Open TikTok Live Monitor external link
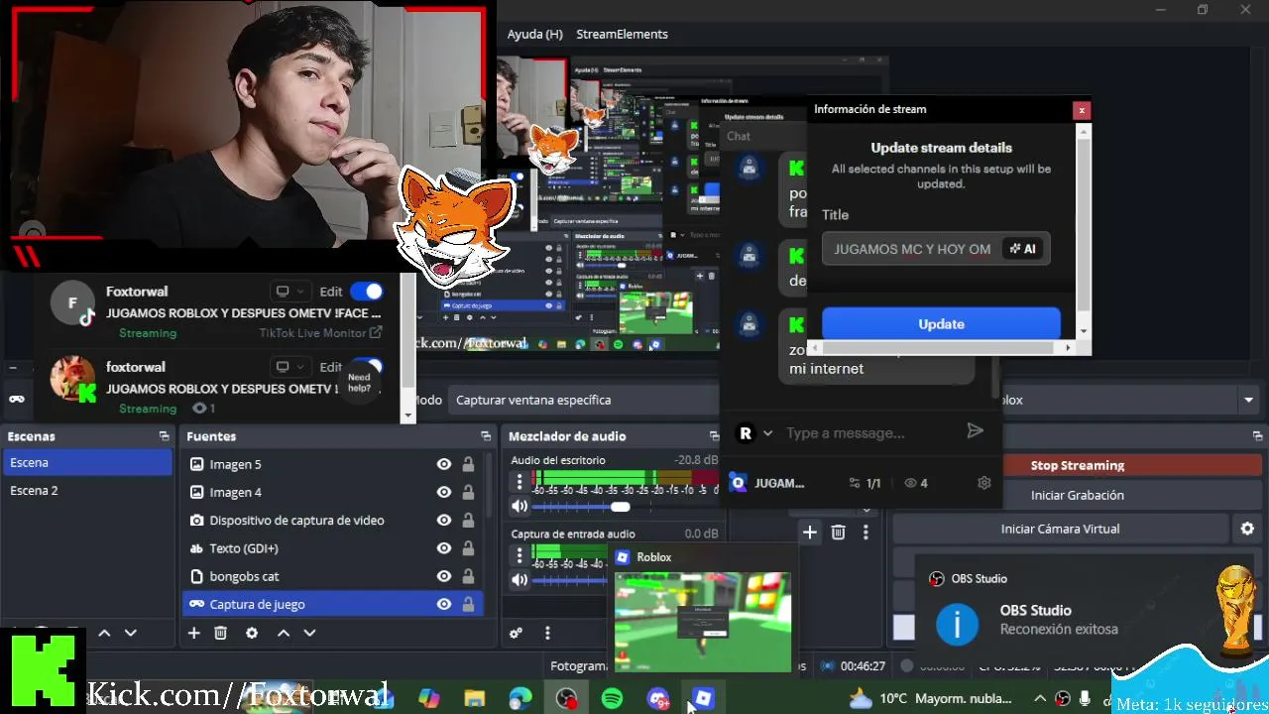The height and width of the screenshot is (714, 1269). [x=376, y=333]
